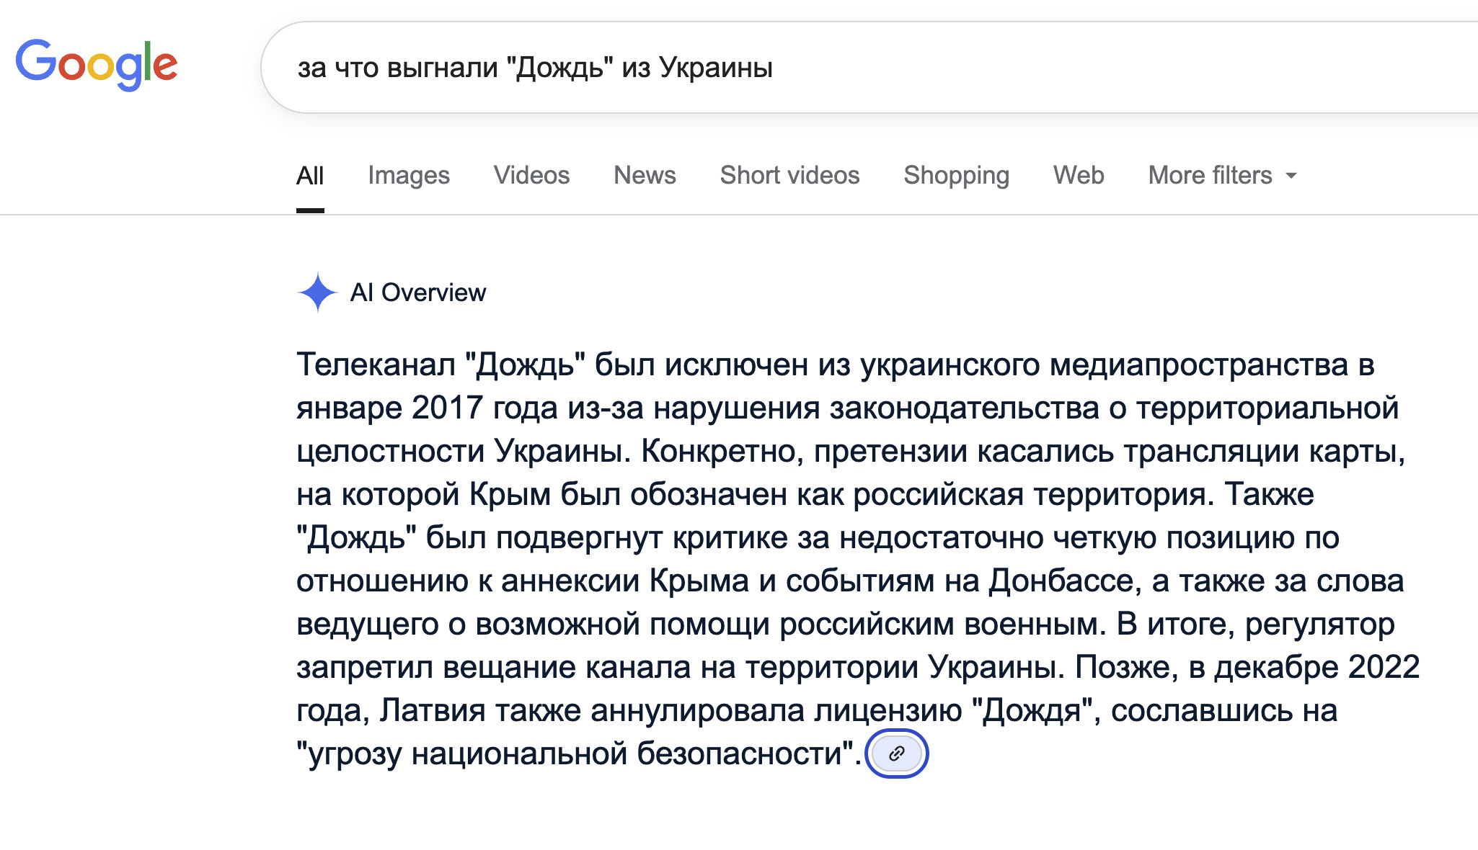Click the AI Overview heading label
Viewport: 1478px width, 850px height.
point(417,292)
